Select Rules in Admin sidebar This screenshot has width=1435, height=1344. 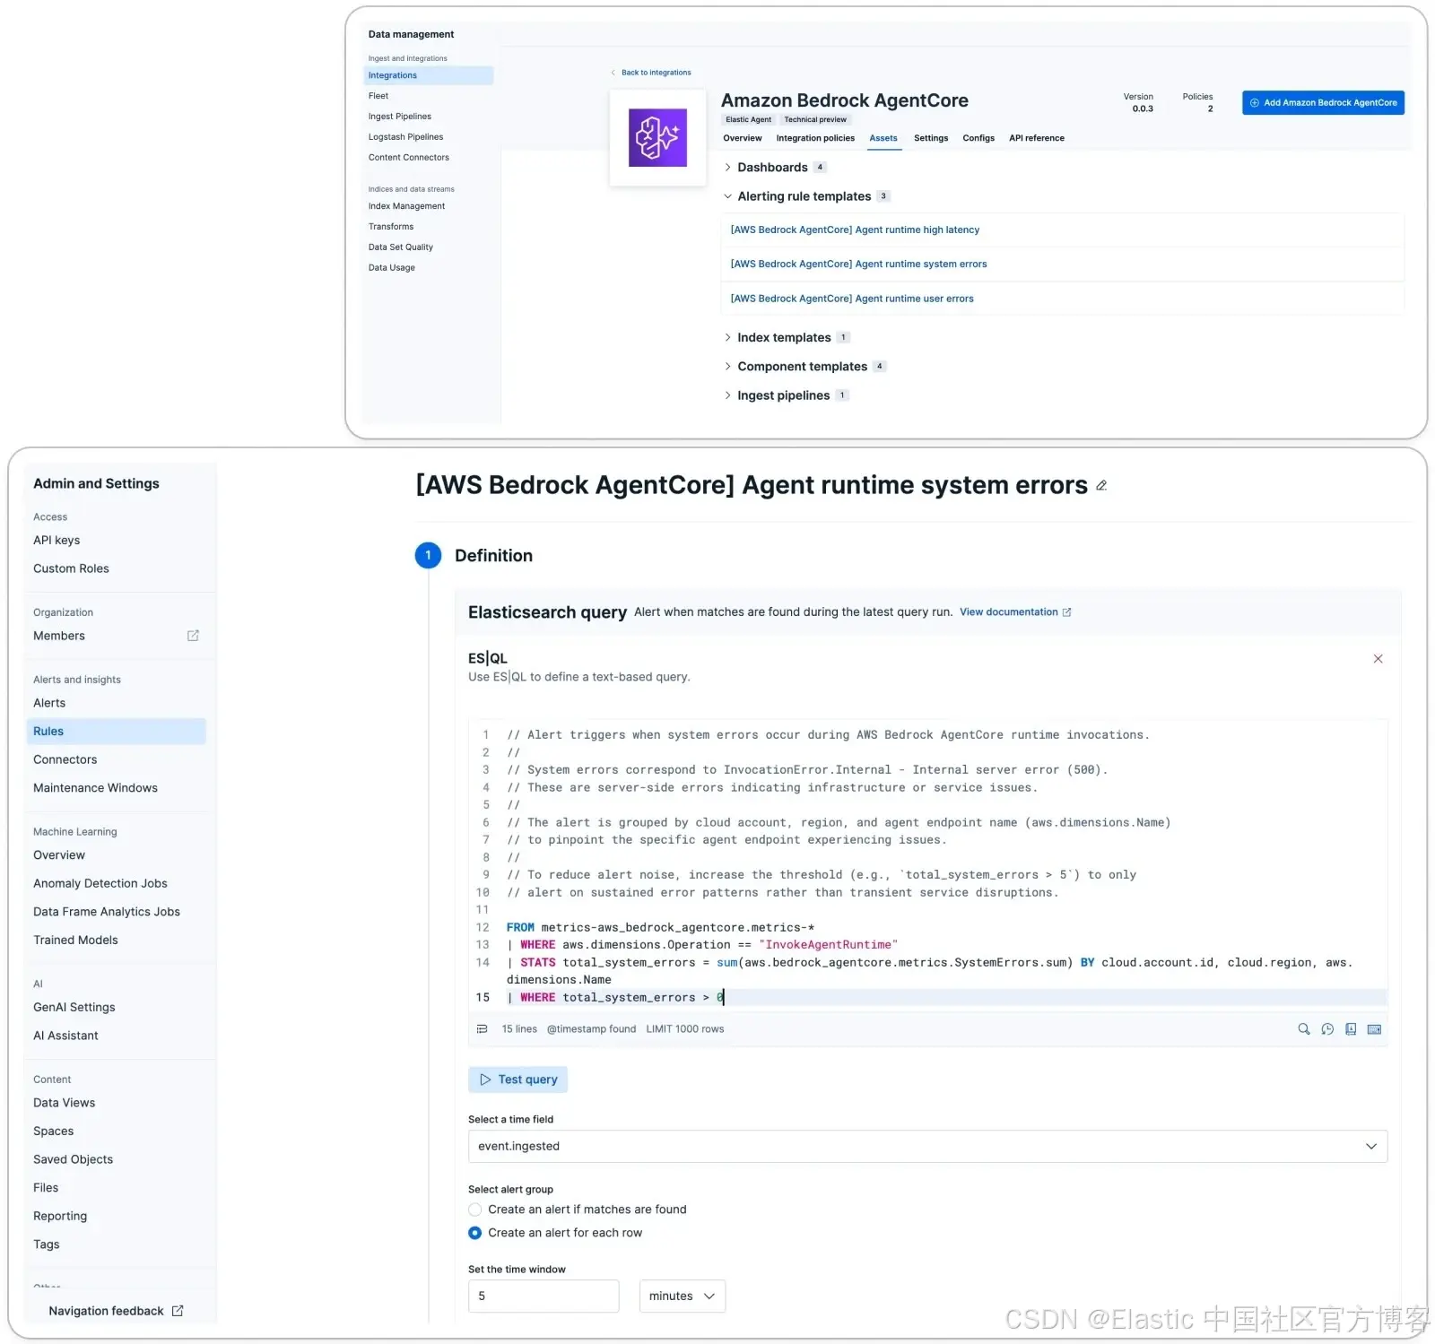(117, 732)
